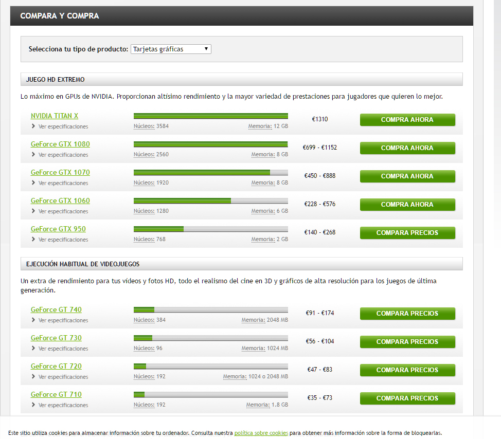Click the €699 - €1152 price range
This screenshot has height=439, width=501.
tap(320, 148)
